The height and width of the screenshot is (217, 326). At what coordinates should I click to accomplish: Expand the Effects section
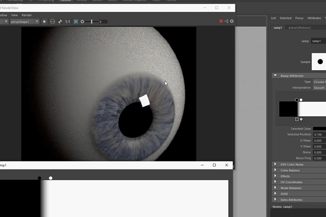pyautogui.click(x=275, y=176)
